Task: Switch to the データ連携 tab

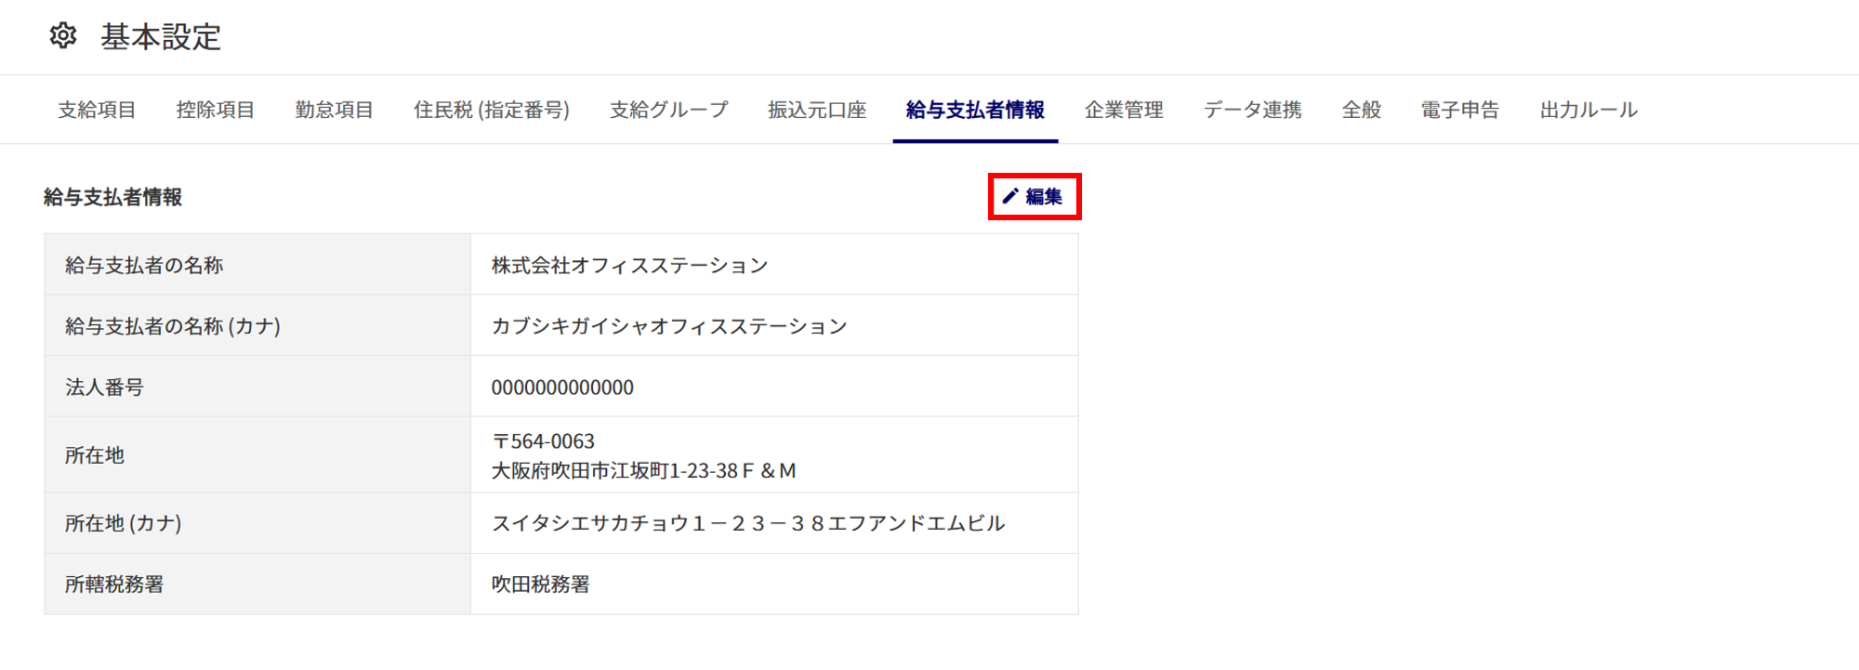Action: click(1253, 110)
